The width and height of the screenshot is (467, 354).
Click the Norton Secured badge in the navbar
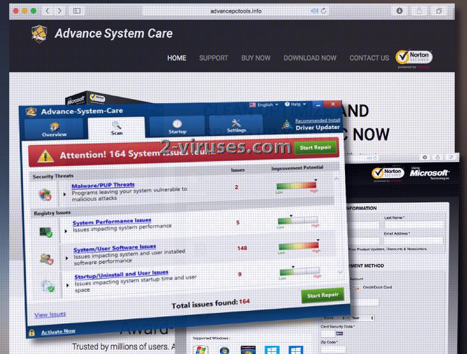(x=414, y=57)
